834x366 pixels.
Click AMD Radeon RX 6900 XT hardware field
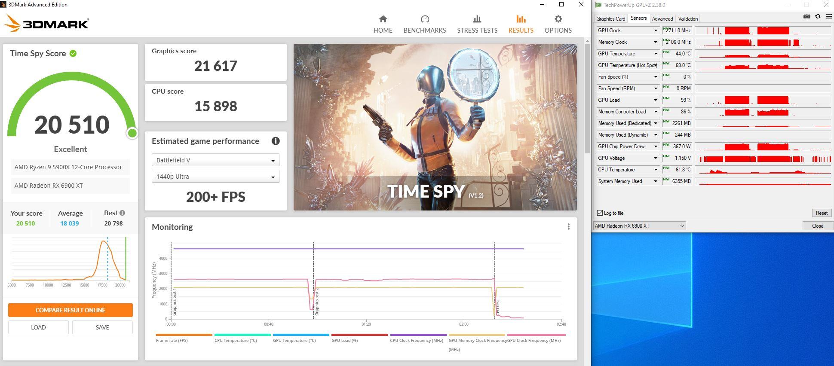70,186
